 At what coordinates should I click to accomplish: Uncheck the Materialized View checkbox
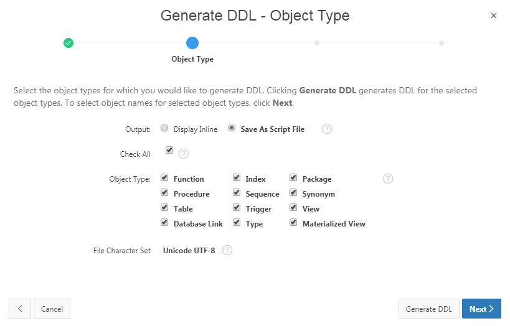pos(293,222)
